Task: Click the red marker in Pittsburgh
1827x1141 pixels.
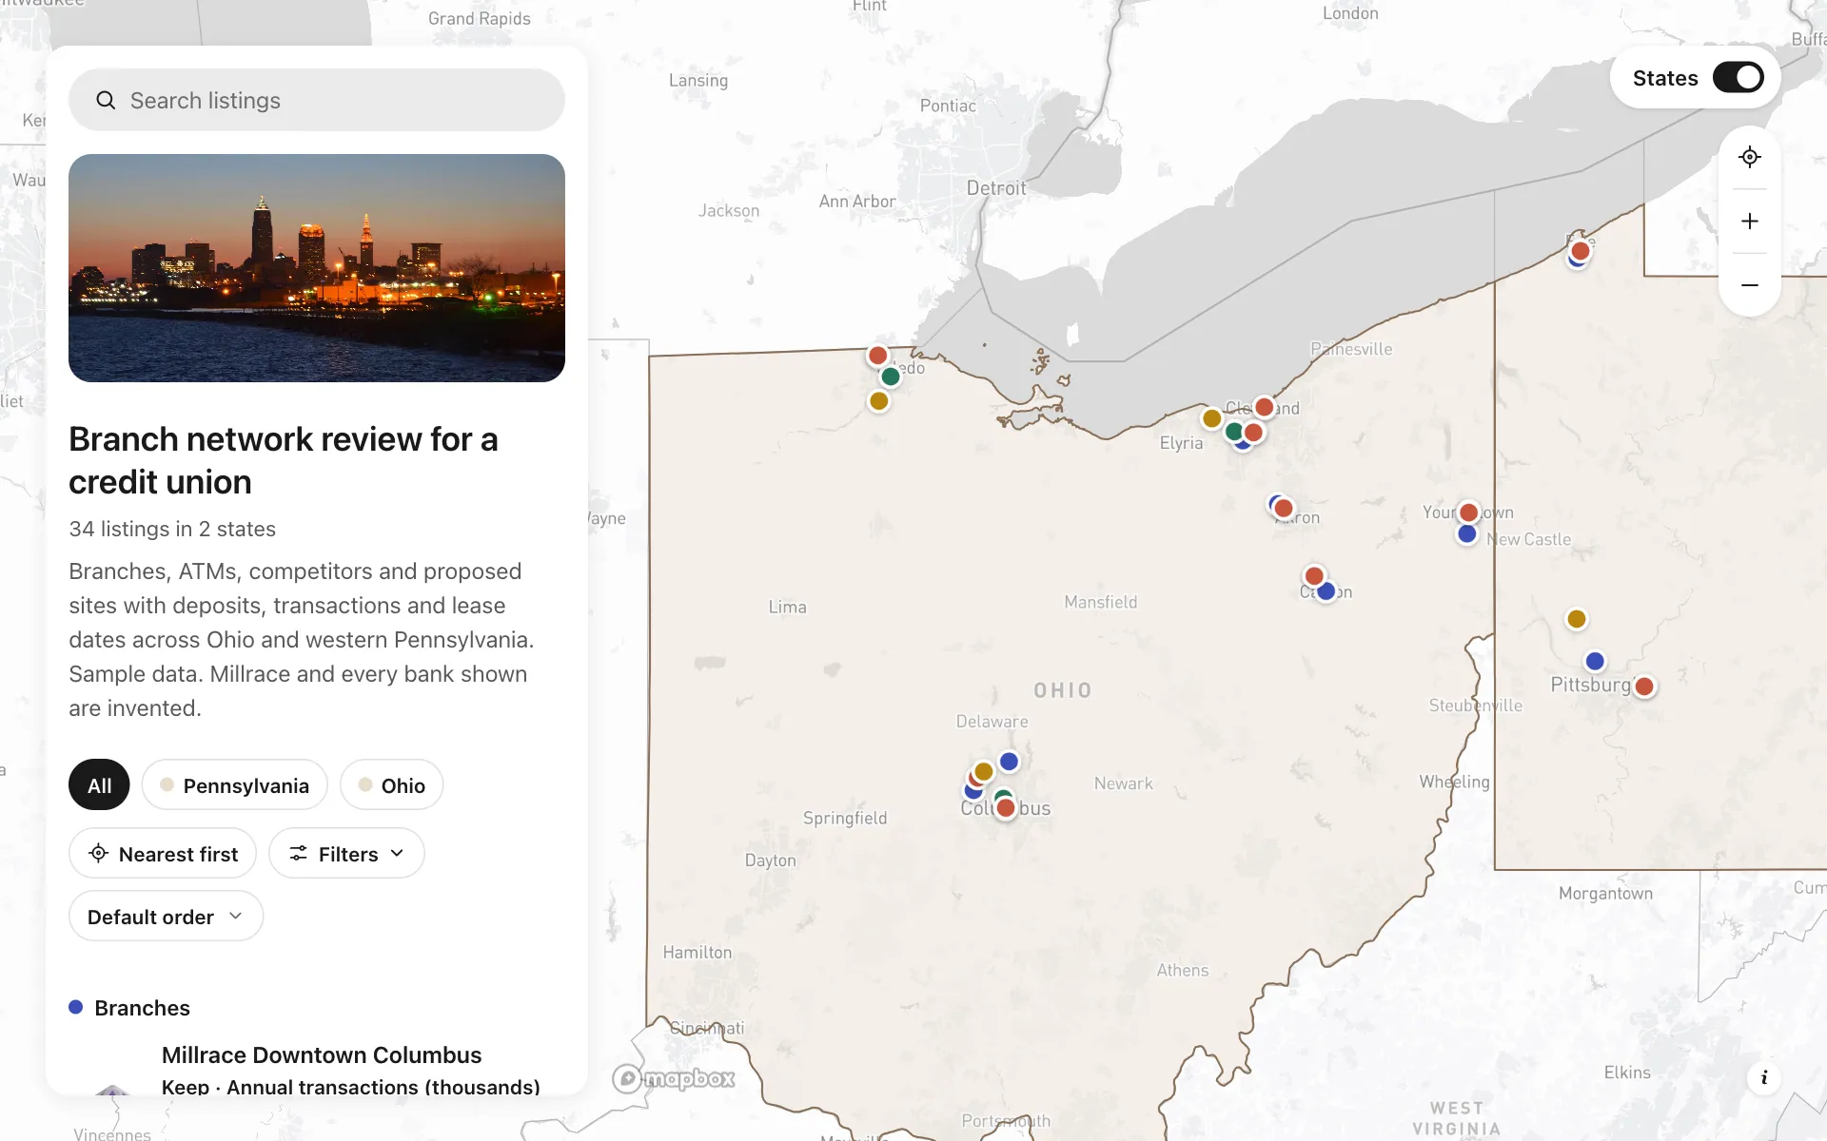Action: click(x=1644, y=687)
